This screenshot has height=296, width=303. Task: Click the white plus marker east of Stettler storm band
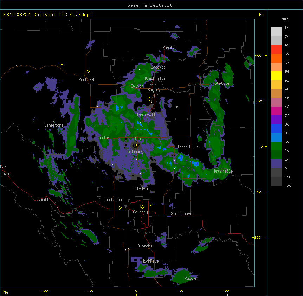pyautogui.click(x=215, y=132)
